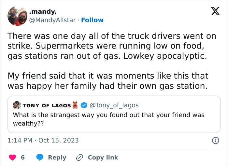Image resolution: width=228 pixels, height=166 pixels.
Task: Open the tweet info icon
Action: point(215,140)
